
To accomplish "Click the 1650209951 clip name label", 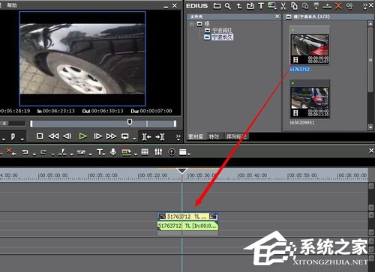I will tap(301, 123).
